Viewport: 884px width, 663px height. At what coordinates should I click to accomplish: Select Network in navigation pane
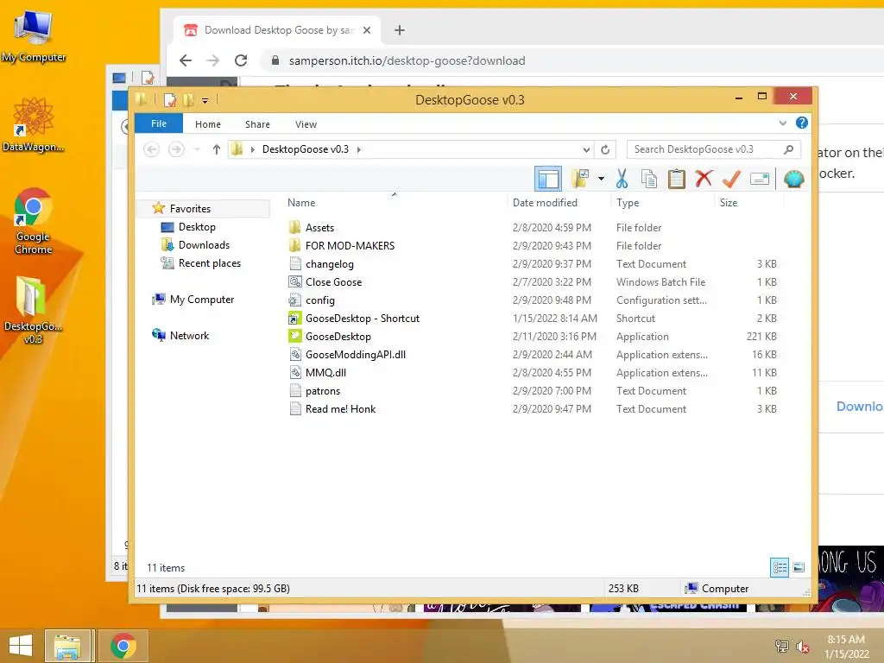click(189, 336)
